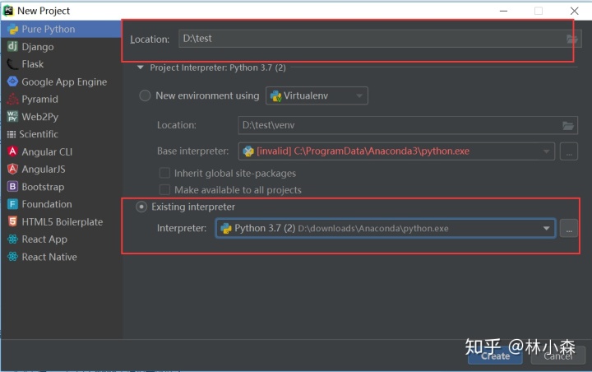This screenshot has width=592, height=372.
Task: Click ellipsis button beside Base interpreter
Action: click(569, 151)
